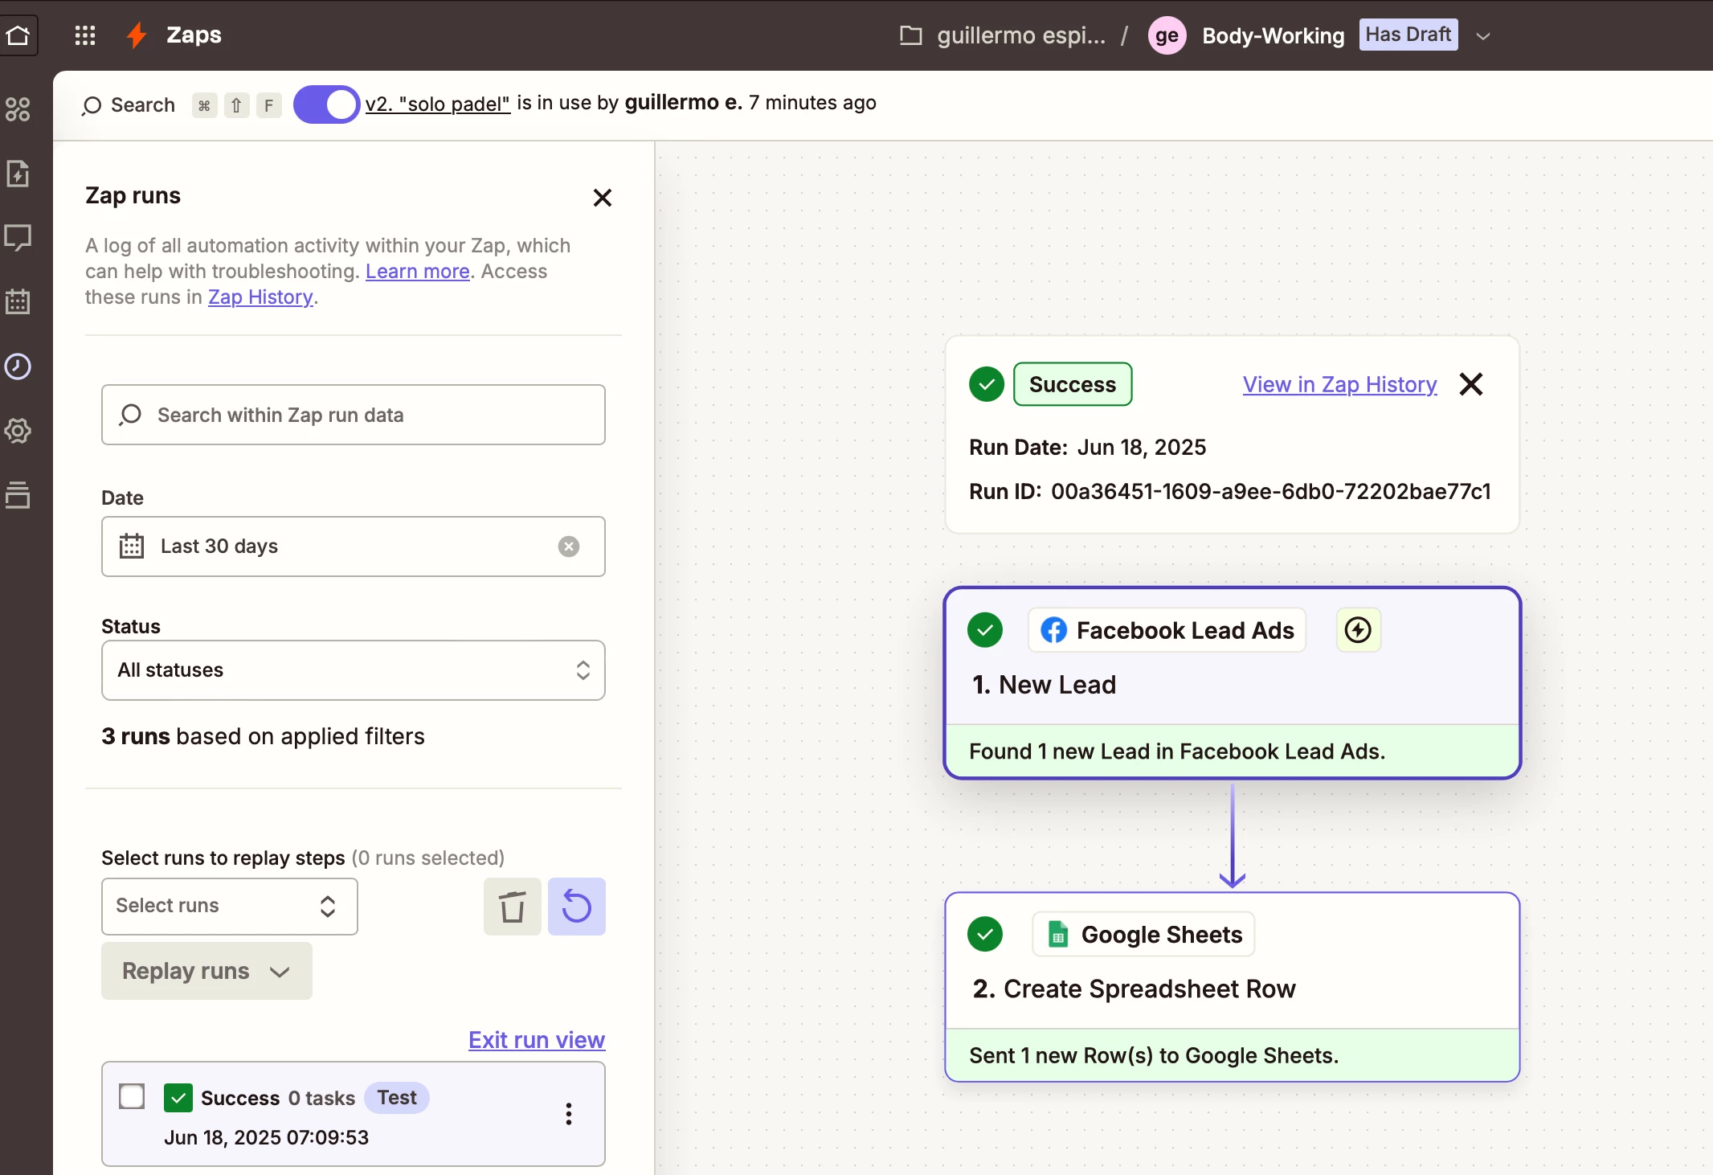This screenshot has width=1713, height=1175.
Task: Check the Success run checkbox
Action: pyautogui.click(x=132, y=1097)
